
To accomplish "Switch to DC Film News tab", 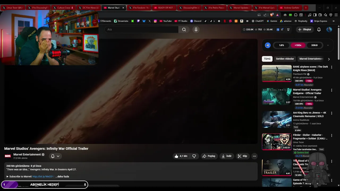I will pyautogui.click(x=88, y=8).
